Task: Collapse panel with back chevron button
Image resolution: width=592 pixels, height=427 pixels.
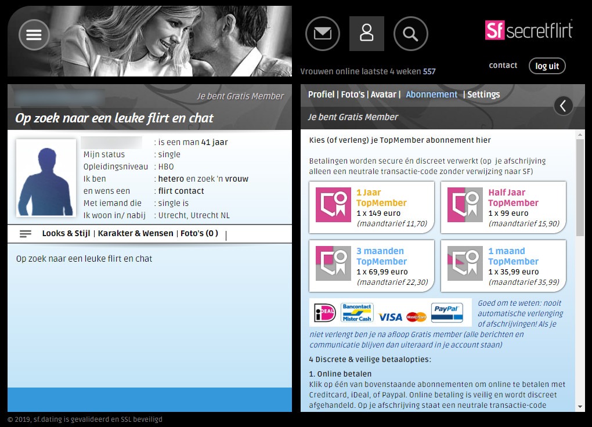Action: click(564, 106)
